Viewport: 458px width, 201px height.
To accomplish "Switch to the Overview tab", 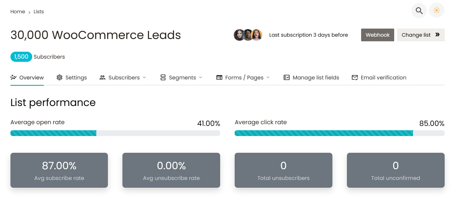I will pos(27,77).
